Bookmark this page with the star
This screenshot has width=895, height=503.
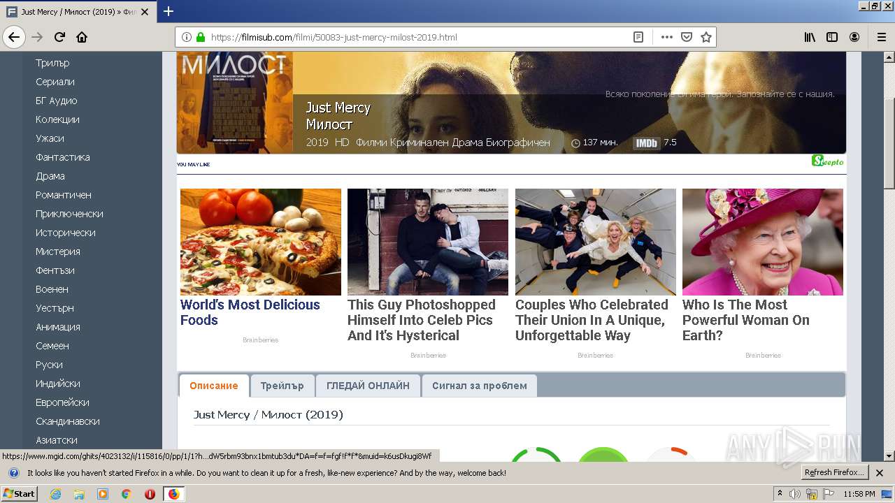[x=706, y=37]
